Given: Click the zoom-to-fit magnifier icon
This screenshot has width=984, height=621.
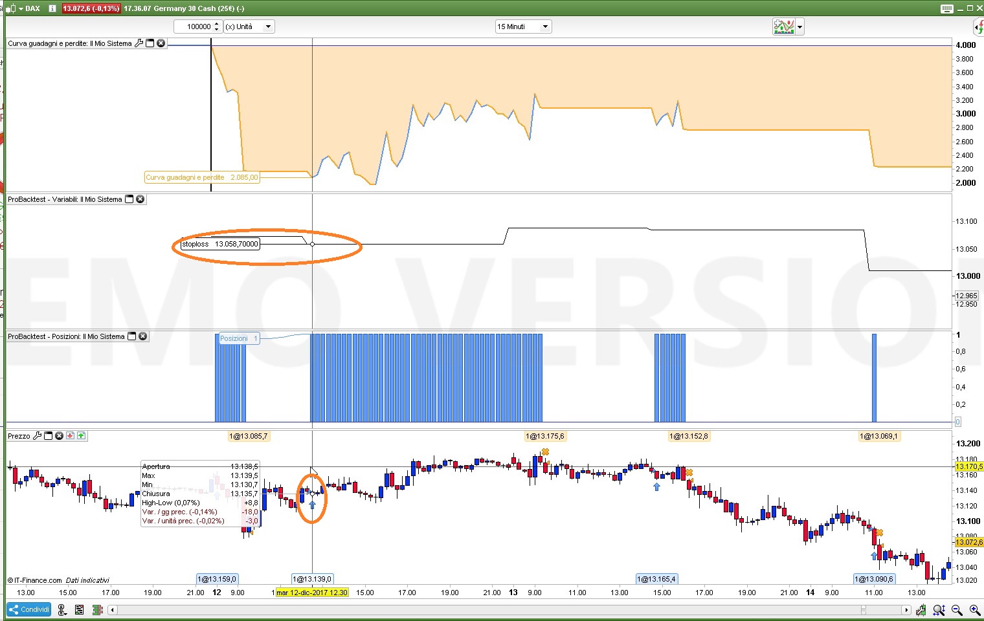Looking at the screenshot, I should pyautogui.click(x=939, y=609).
